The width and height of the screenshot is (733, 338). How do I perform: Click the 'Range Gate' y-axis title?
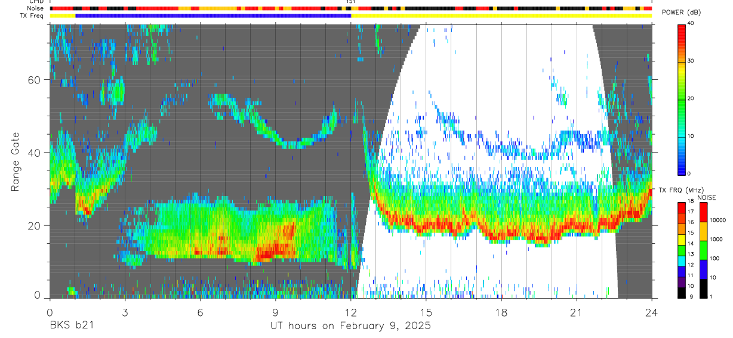[15, 162]
